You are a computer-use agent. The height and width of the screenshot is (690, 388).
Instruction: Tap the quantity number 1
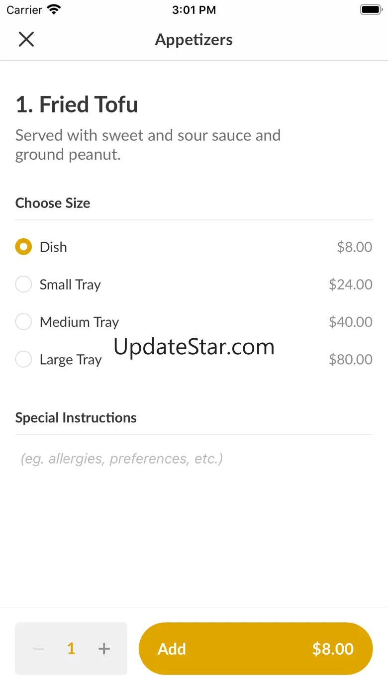(x=71, y=649)
